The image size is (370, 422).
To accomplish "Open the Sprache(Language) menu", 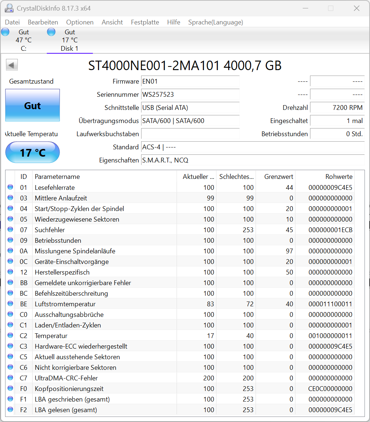I will pos(215,22).
